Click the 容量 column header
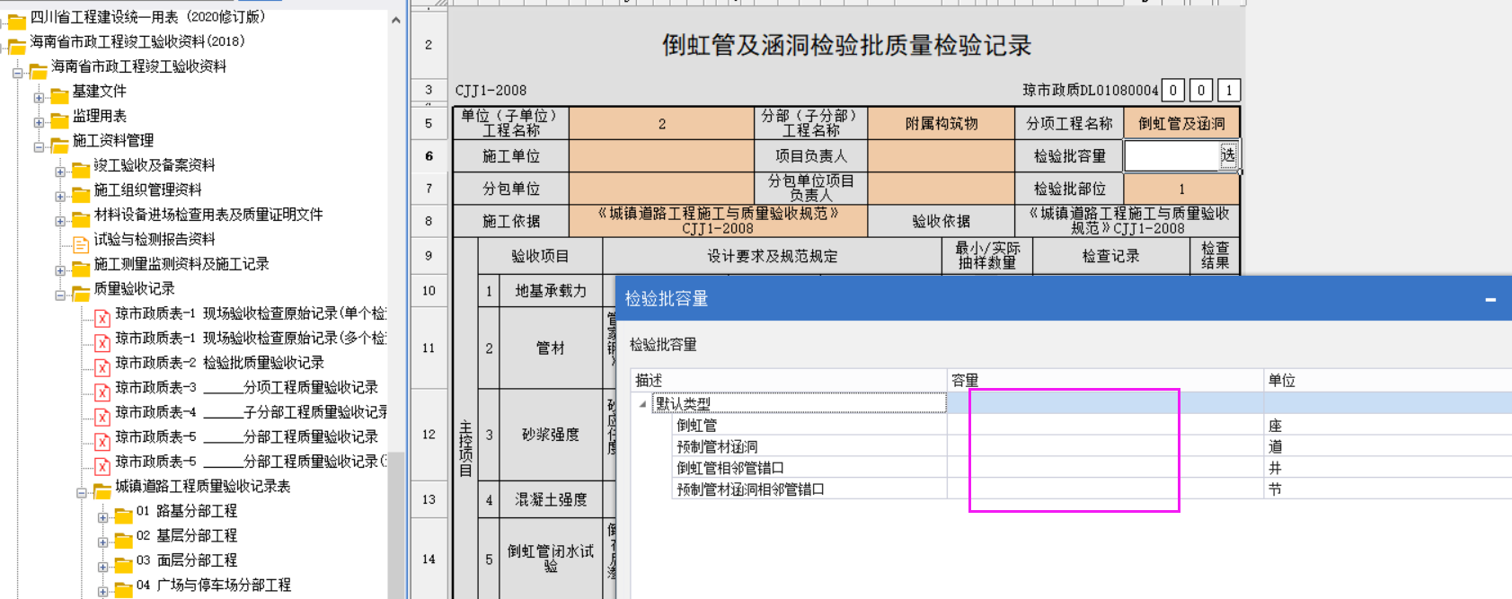The width and height of the screenshot is (1512, 599). 1105,381
